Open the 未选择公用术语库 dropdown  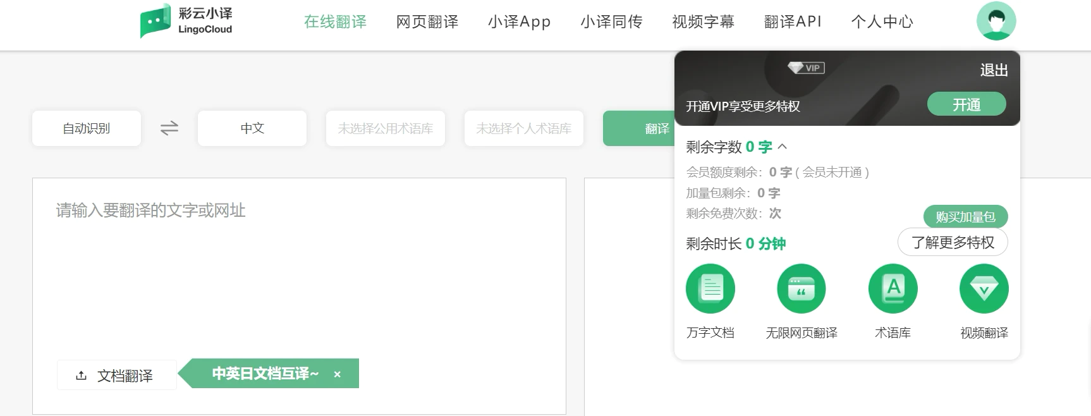(x=386, y=128)
